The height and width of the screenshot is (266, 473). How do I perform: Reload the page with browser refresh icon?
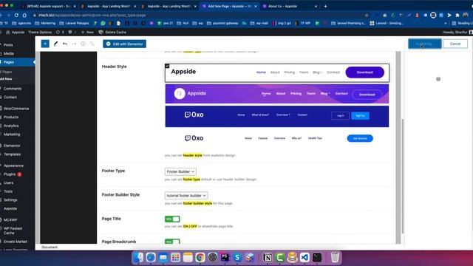16,15
